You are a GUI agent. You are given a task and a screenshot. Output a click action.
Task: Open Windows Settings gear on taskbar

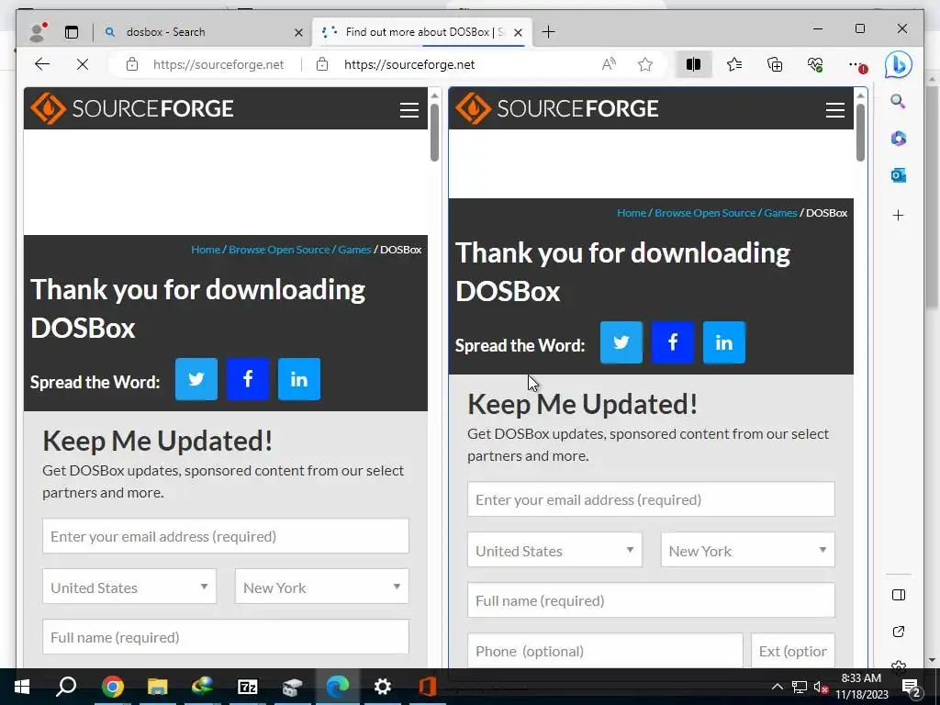(382, 687)
